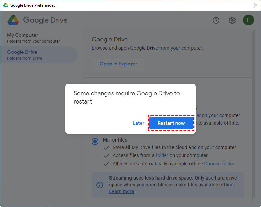Click 'Store all My Drive files' text
This screenshot has width=261, height=207.
click(x=174, y=147)
